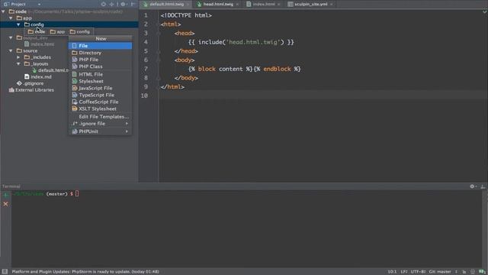Pick XSLT Stylesheet in the New menu
Viewport: 488px width, 275px height.
tap(100, 108)
